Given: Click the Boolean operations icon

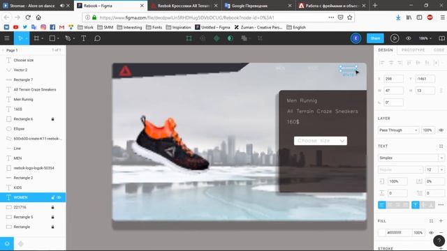Looking at the screenshot, I should [244, 38].
